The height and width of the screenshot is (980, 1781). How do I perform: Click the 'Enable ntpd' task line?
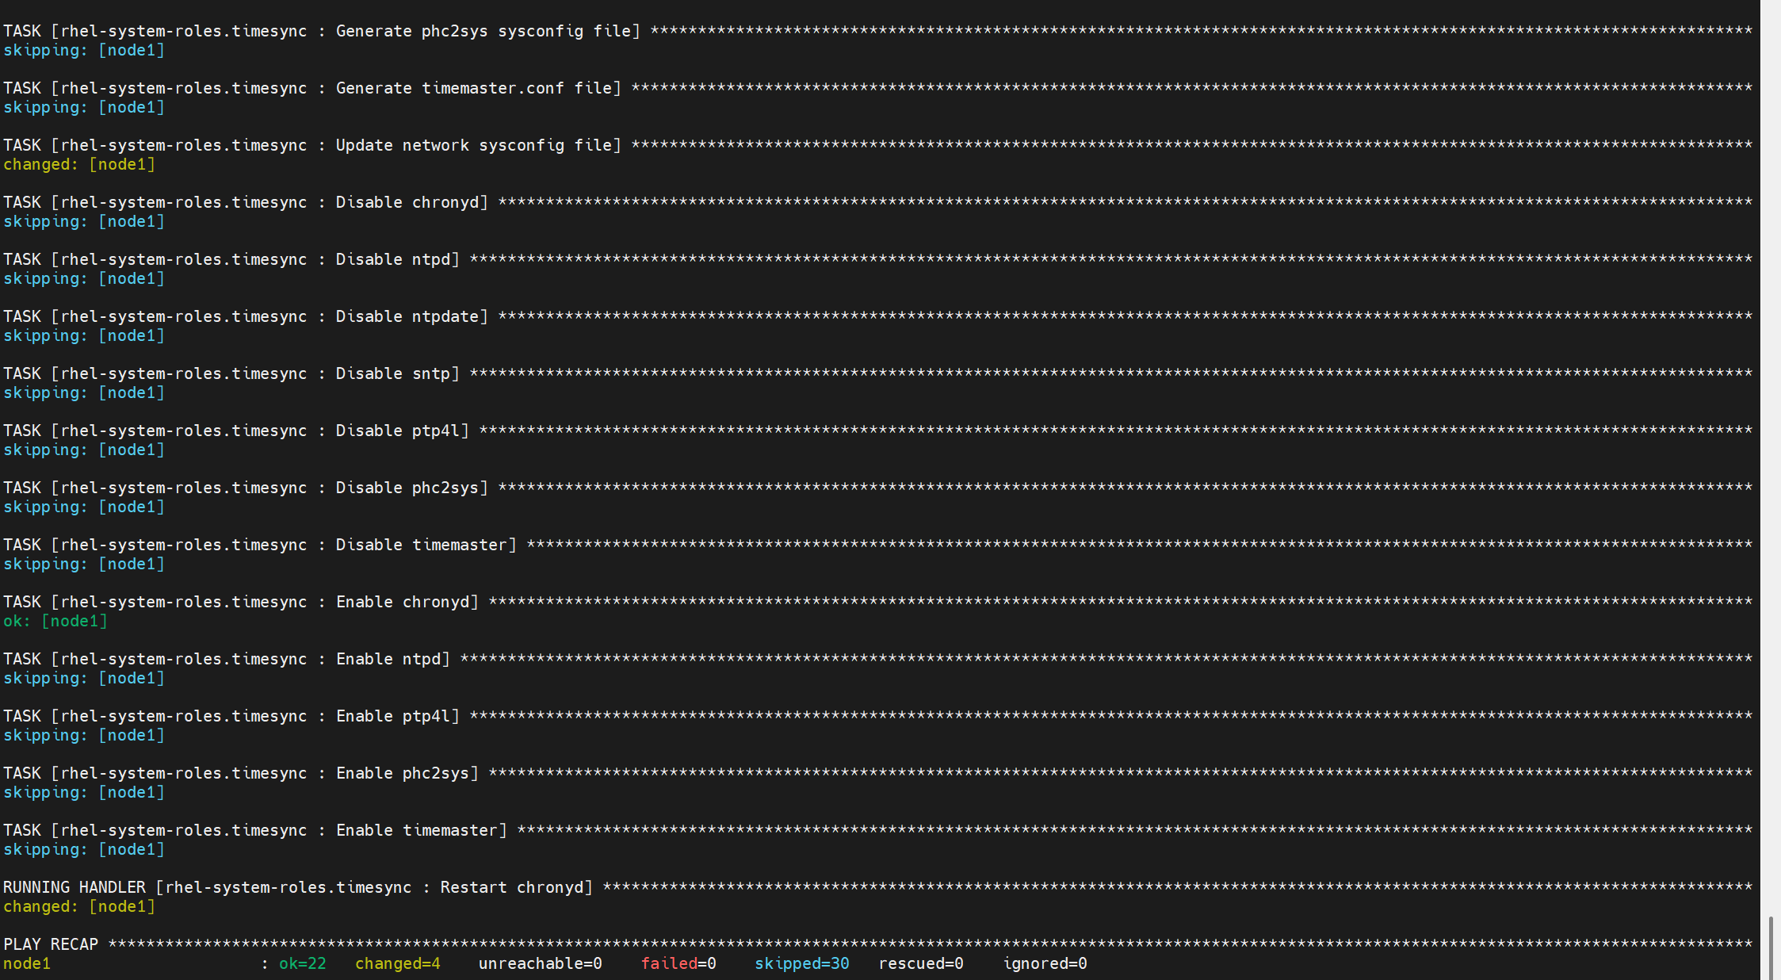point(878,659)
